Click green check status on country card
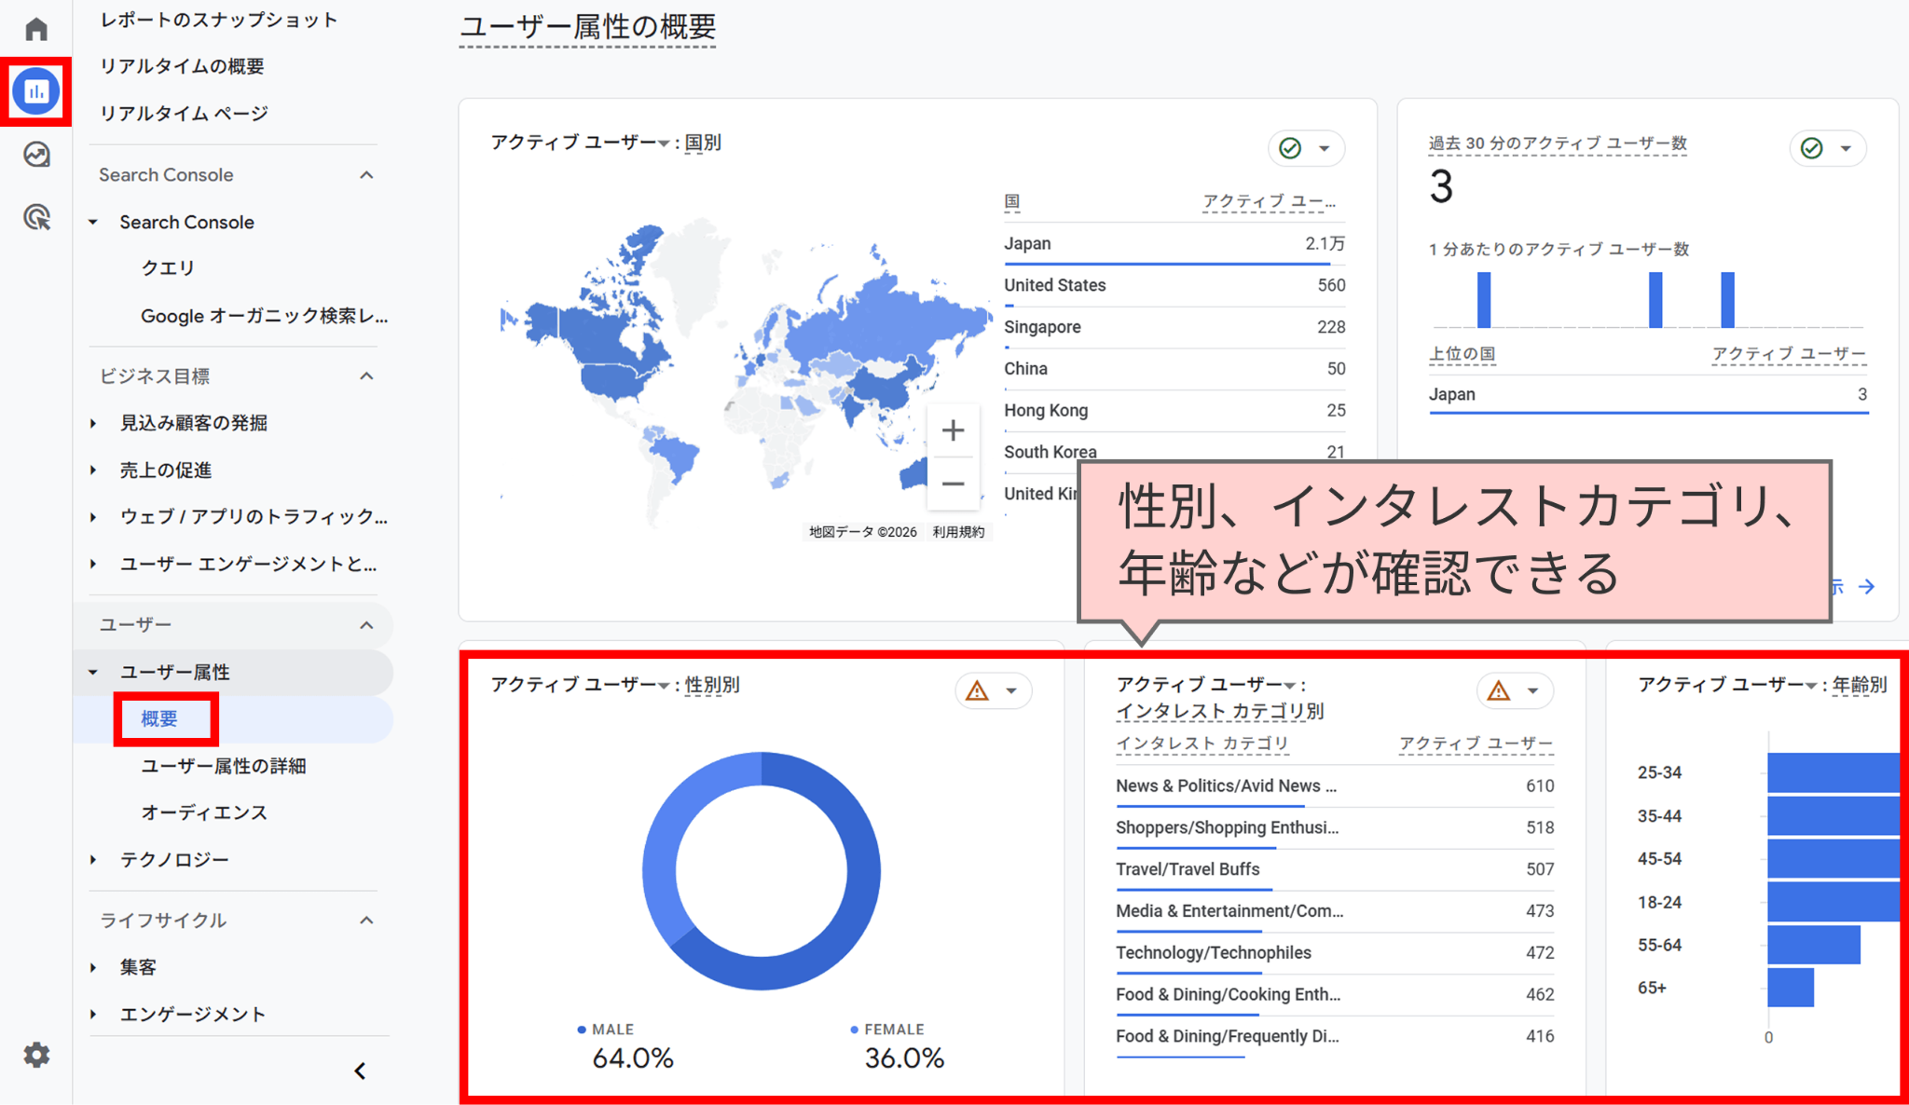The width and height of the screenshot is (1909, 1105). coord(1290,148)
